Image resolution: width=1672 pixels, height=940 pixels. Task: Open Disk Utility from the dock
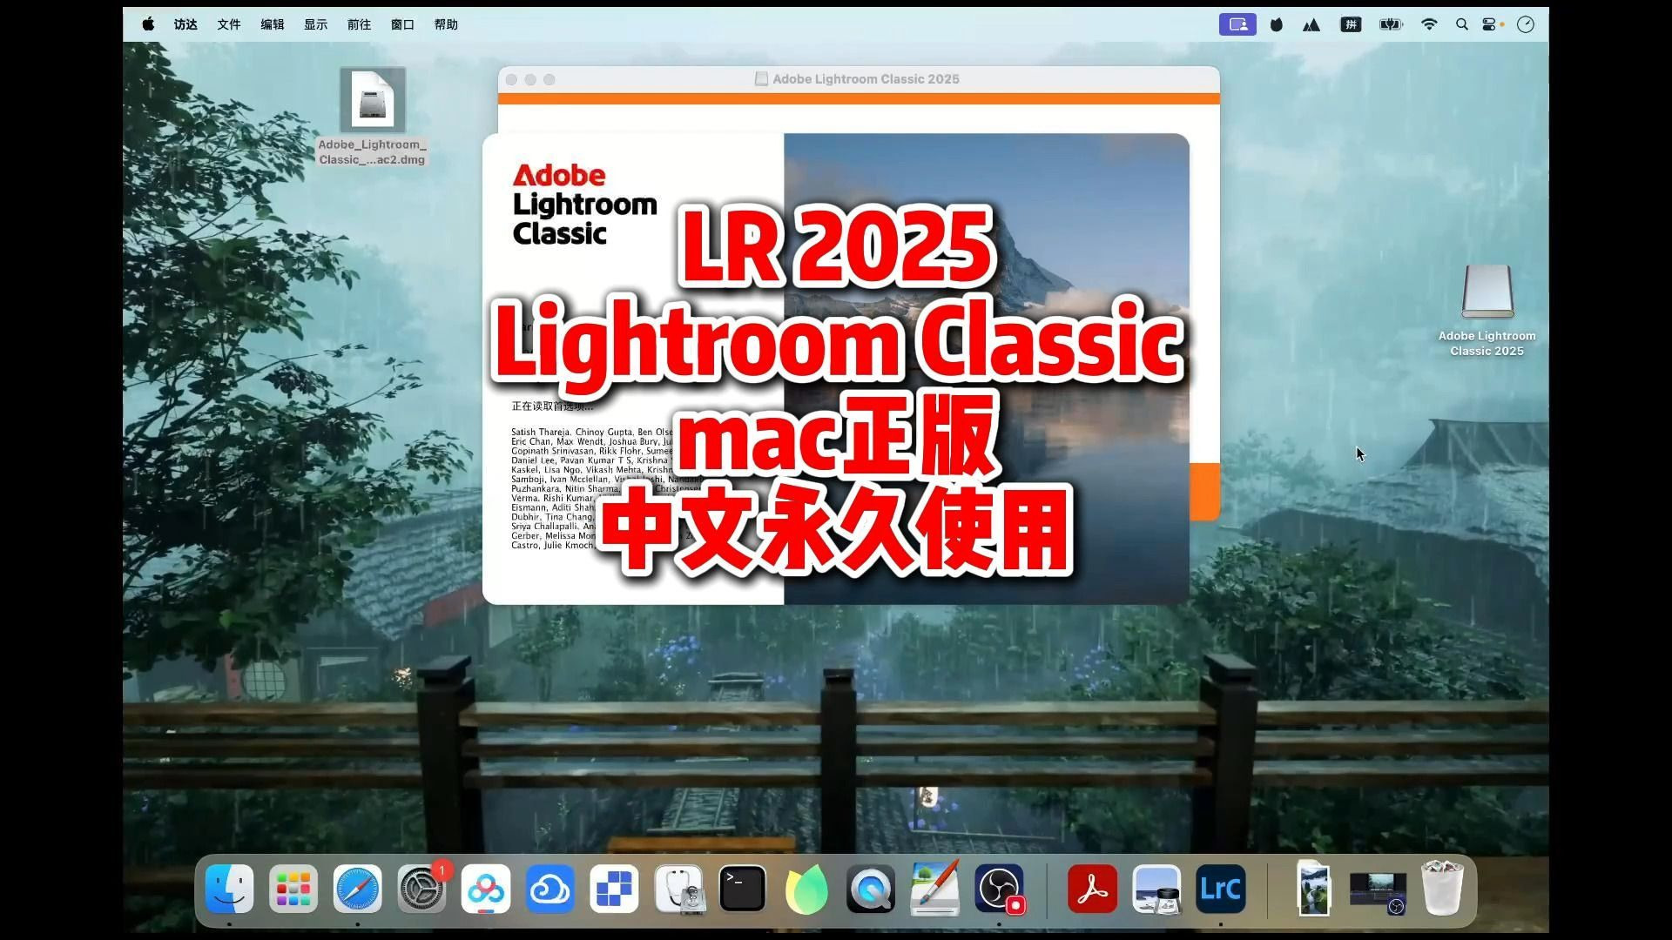point(678,889)
